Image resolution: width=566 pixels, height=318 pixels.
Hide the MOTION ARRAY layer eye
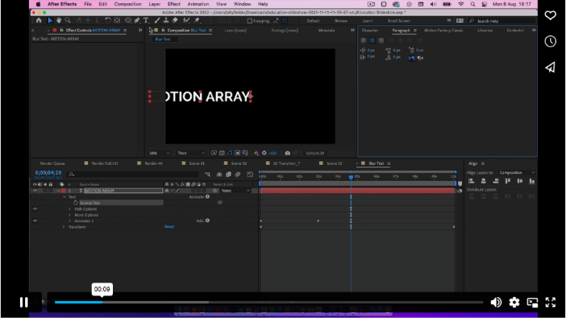click(35, 191)
